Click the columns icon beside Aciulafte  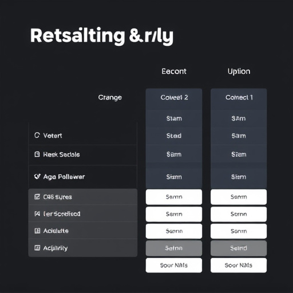coord(37,231)
